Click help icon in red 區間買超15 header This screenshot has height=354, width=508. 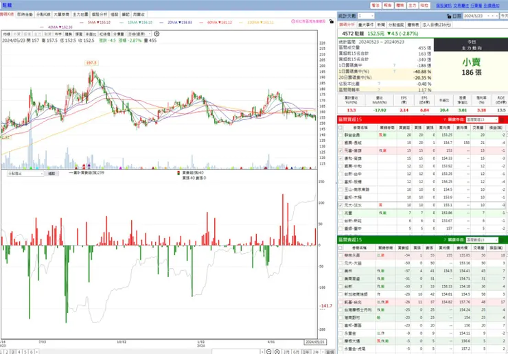[445, 119]
